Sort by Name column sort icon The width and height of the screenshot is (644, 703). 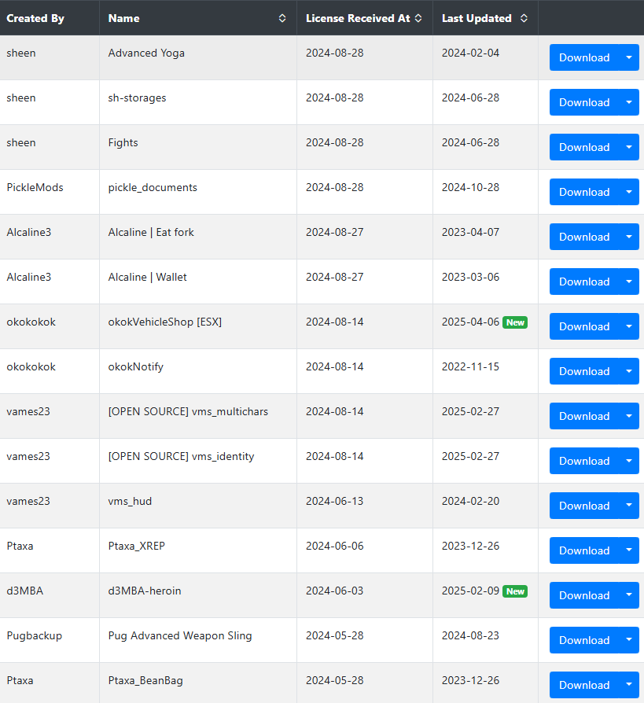coord(282,18)
